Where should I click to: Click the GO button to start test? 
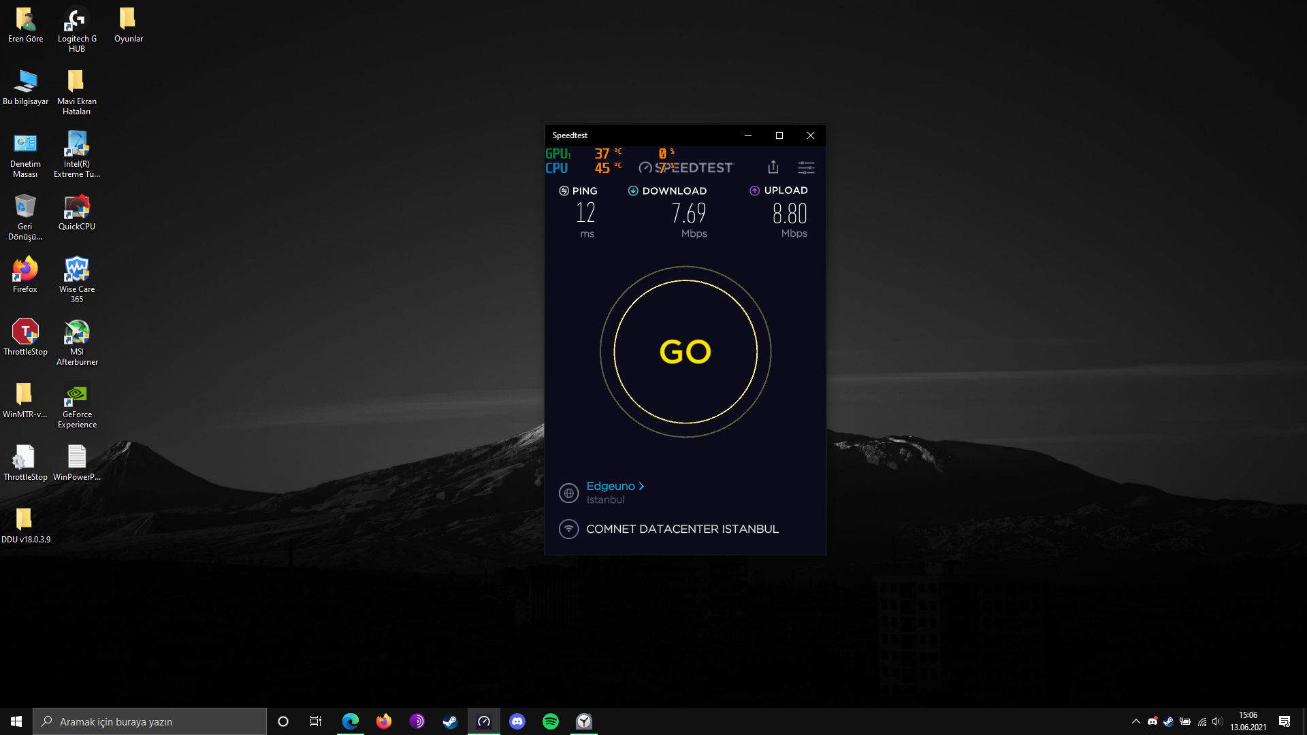(685, 352)
